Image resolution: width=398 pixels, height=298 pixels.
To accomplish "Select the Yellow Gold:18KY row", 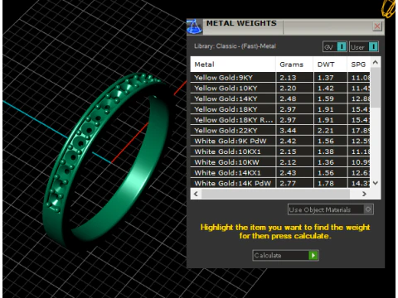I will tap(280, 109).
